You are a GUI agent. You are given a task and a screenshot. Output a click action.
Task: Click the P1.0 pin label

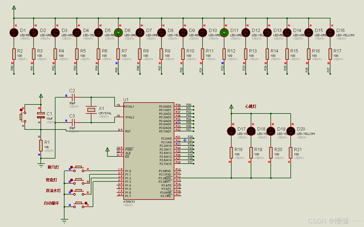128,171
